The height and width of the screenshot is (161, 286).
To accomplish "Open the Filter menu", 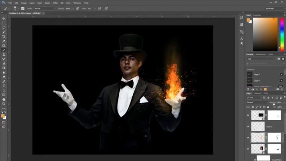I will pyautogui.click(x=55, y=3).
